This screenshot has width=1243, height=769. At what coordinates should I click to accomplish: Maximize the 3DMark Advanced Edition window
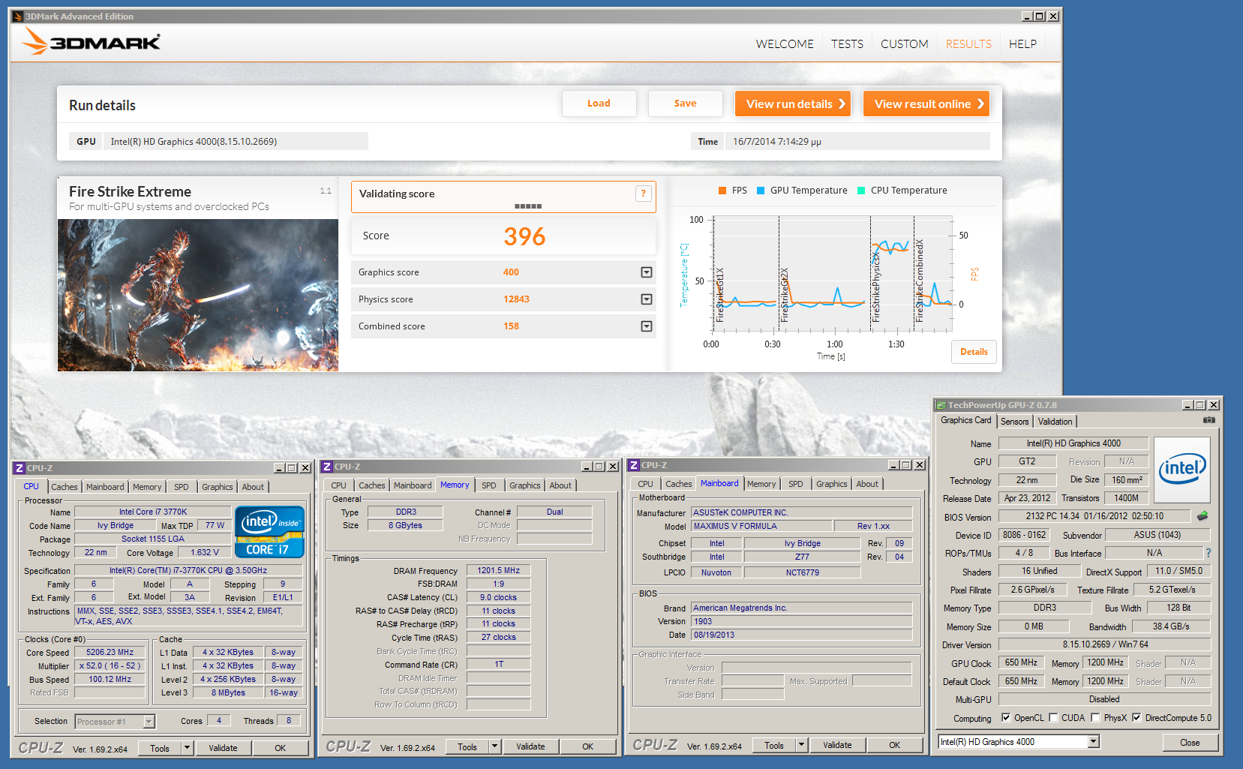pos(1040,16)
